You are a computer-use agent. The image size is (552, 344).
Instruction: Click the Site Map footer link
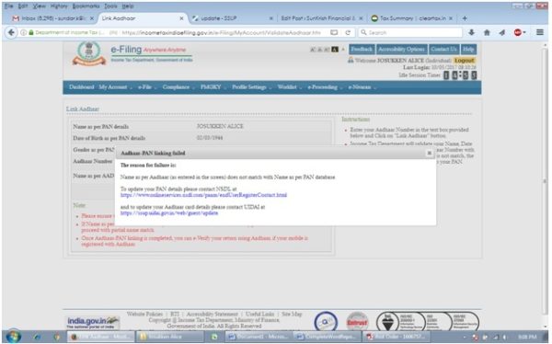click(x=292, y=314)
